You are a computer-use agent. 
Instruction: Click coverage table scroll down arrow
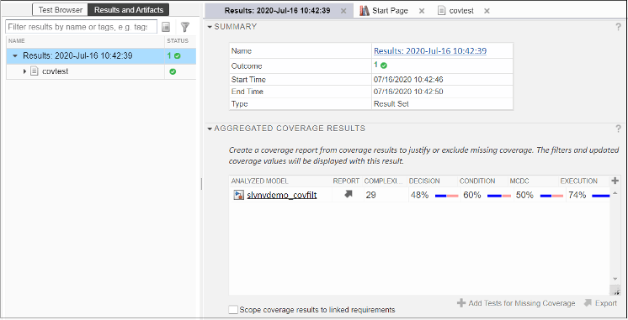[x=615, y=279]
